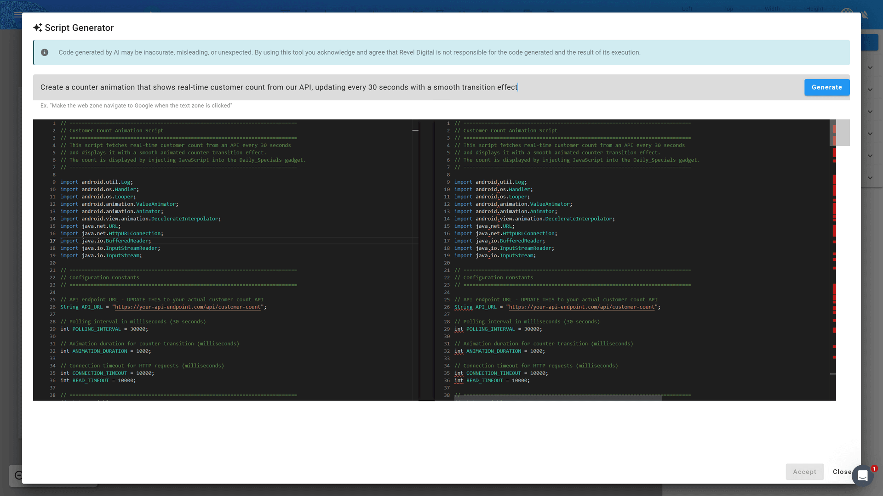Click inside the counter animation prompt field

322,87
